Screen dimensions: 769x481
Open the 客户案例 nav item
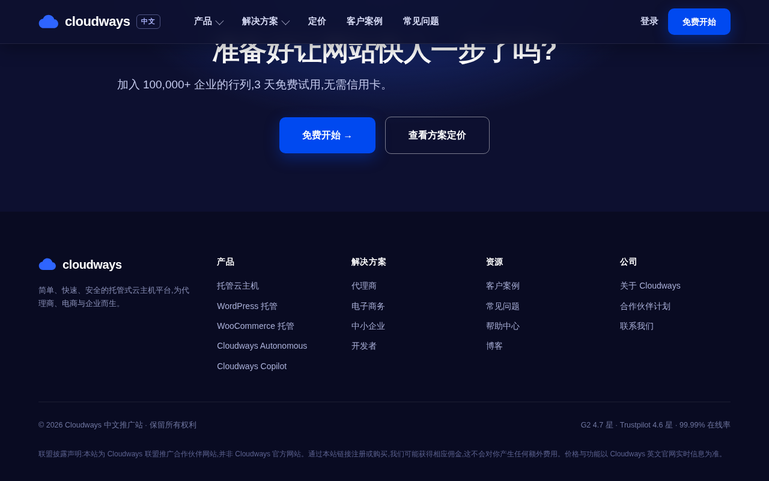pos(365,22)
